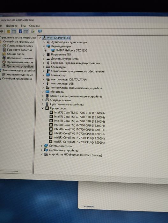168x223 pixels.
Task: Click the Контроллеры IDE ATA/ATAPI icon
Action: [x=48, y=79]
